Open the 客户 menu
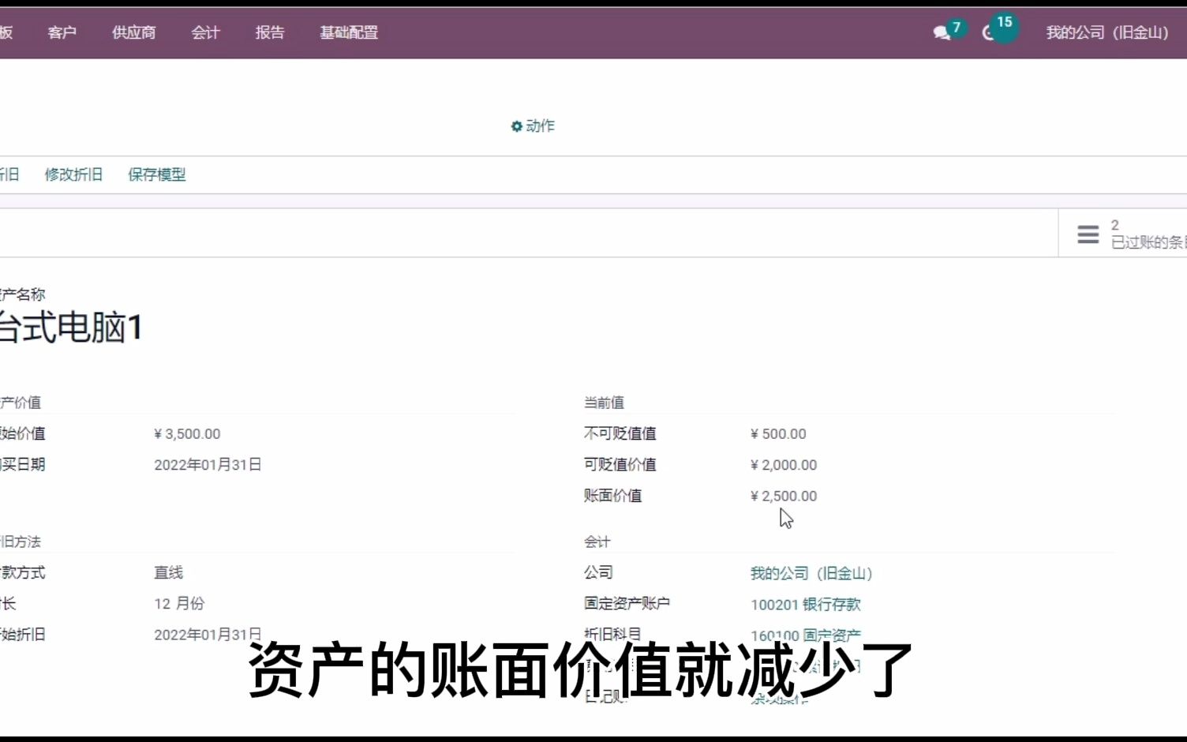Screen dimensions: 1187x742 click(62, 32)
